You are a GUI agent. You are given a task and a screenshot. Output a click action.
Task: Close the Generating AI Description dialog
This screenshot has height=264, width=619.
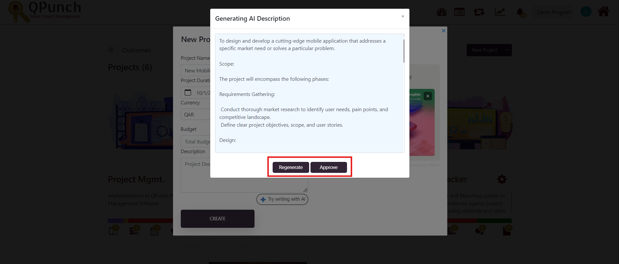tap(403, 16)
